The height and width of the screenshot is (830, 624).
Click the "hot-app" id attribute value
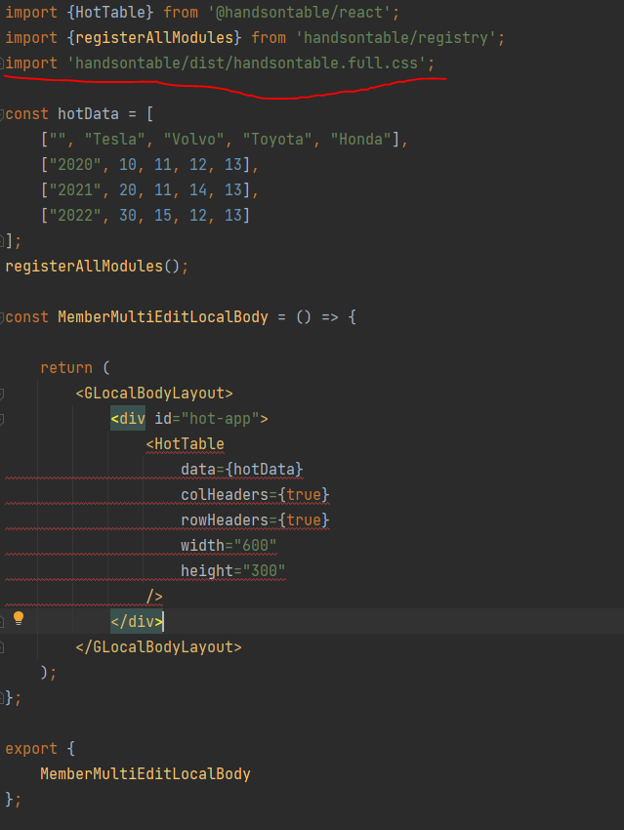(x=220, y=419)
